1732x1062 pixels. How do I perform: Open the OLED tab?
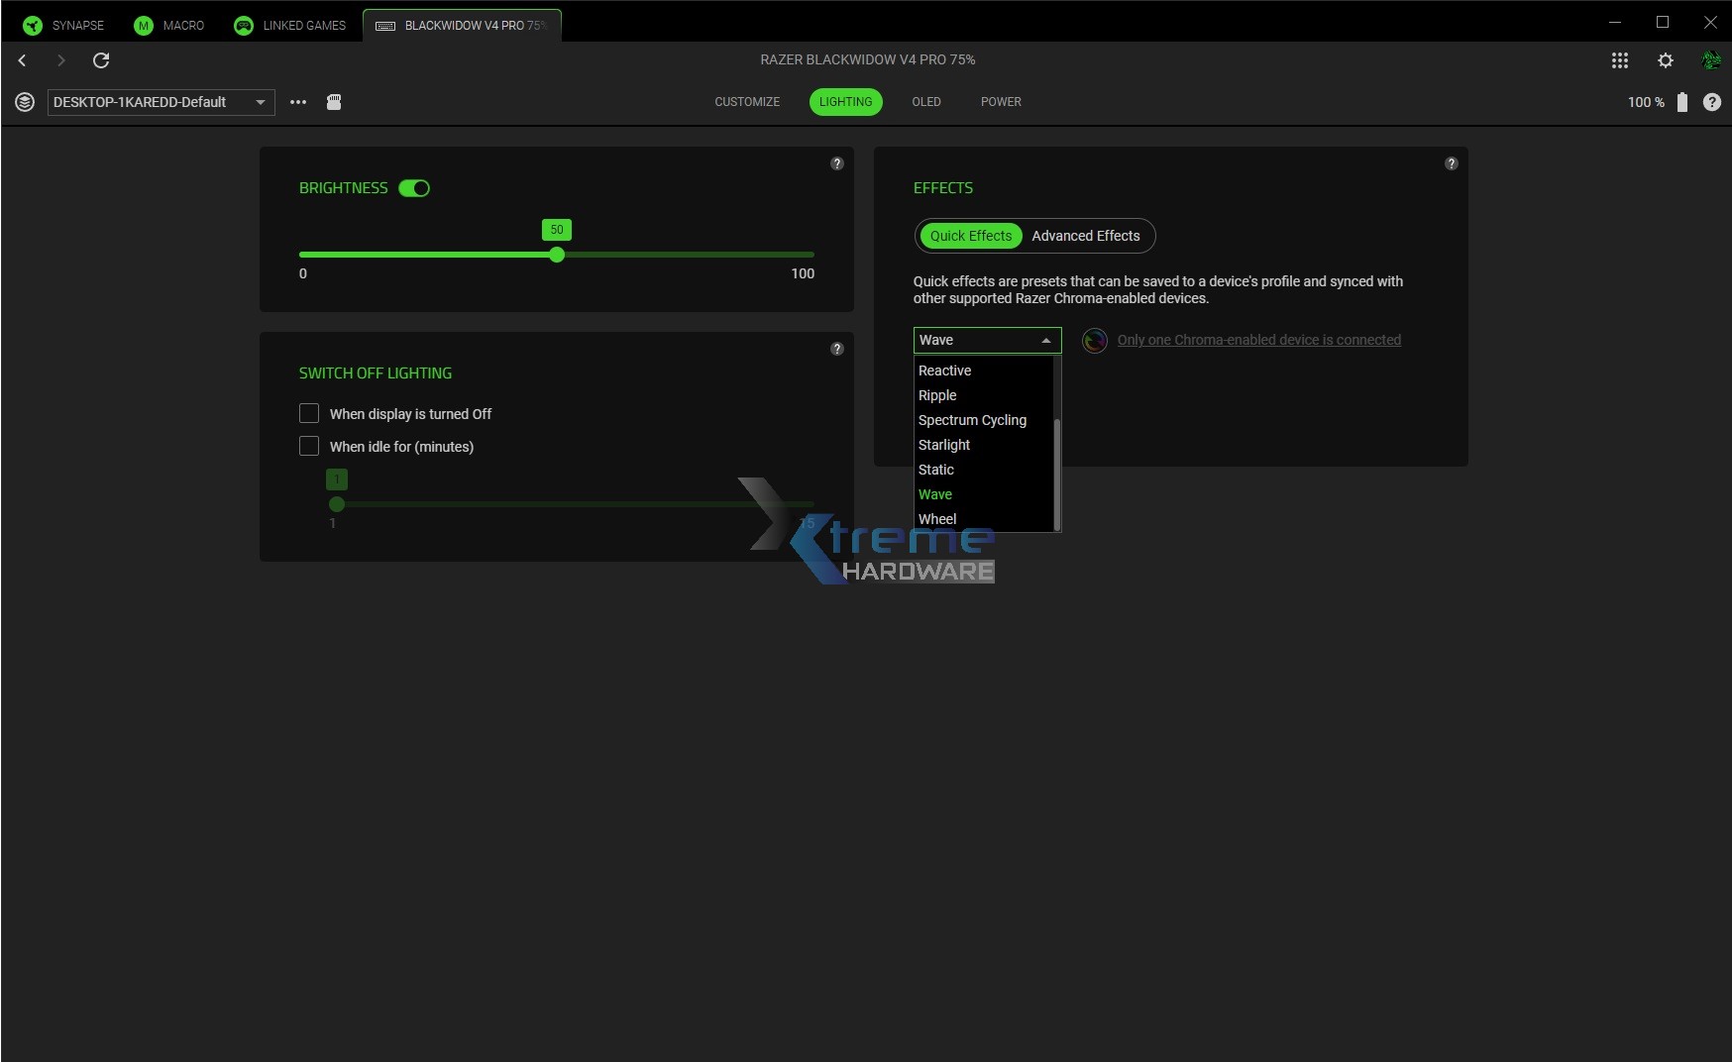[925, 101]
